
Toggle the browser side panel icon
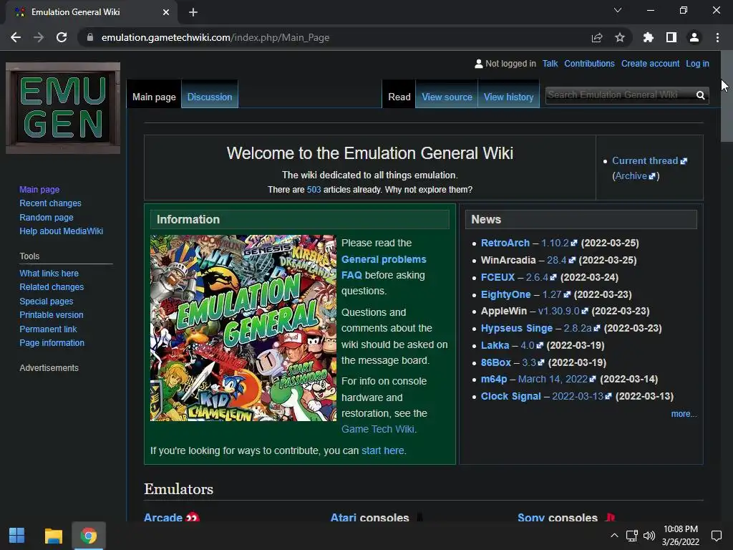coord(671,37)
